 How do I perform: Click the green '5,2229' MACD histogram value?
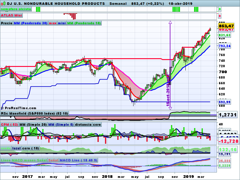[224, 166]
